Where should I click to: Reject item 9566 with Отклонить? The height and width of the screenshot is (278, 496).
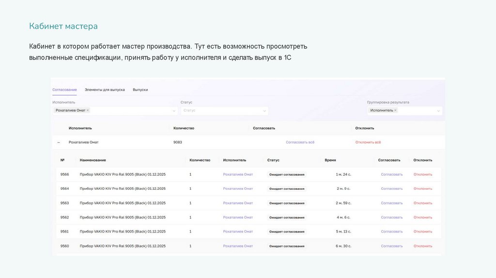pyautogui.click(x=423, y=174)
